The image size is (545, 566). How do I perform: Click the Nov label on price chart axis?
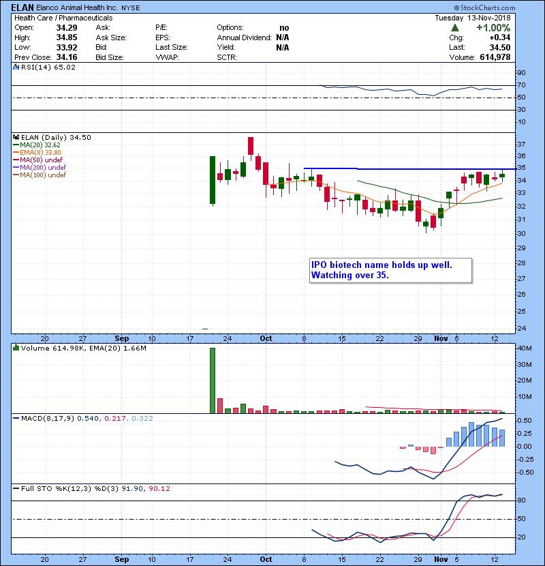coord(441,339)
